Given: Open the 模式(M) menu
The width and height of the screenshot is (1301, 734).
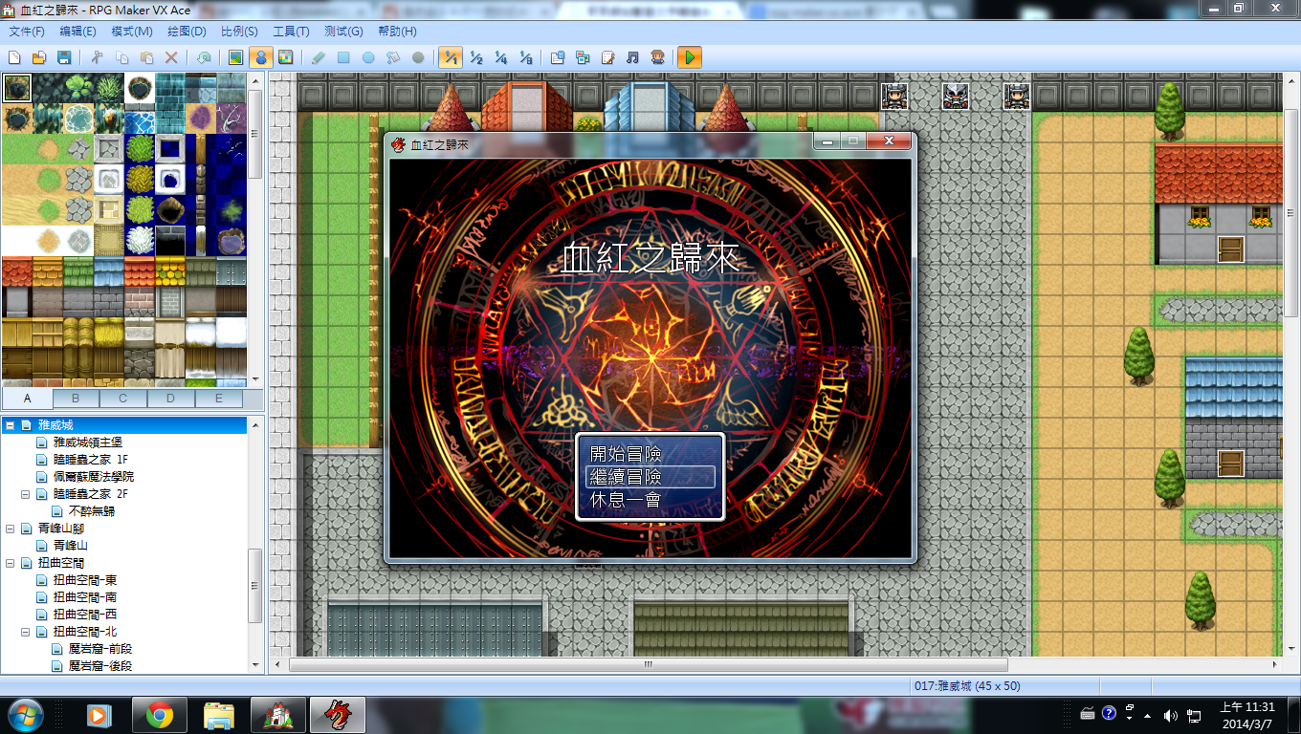Looking at the screenshot, I should 132,32.
